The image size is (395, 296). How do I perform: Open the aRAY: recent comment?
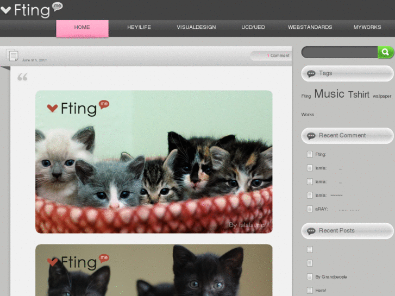pos(337,209)
